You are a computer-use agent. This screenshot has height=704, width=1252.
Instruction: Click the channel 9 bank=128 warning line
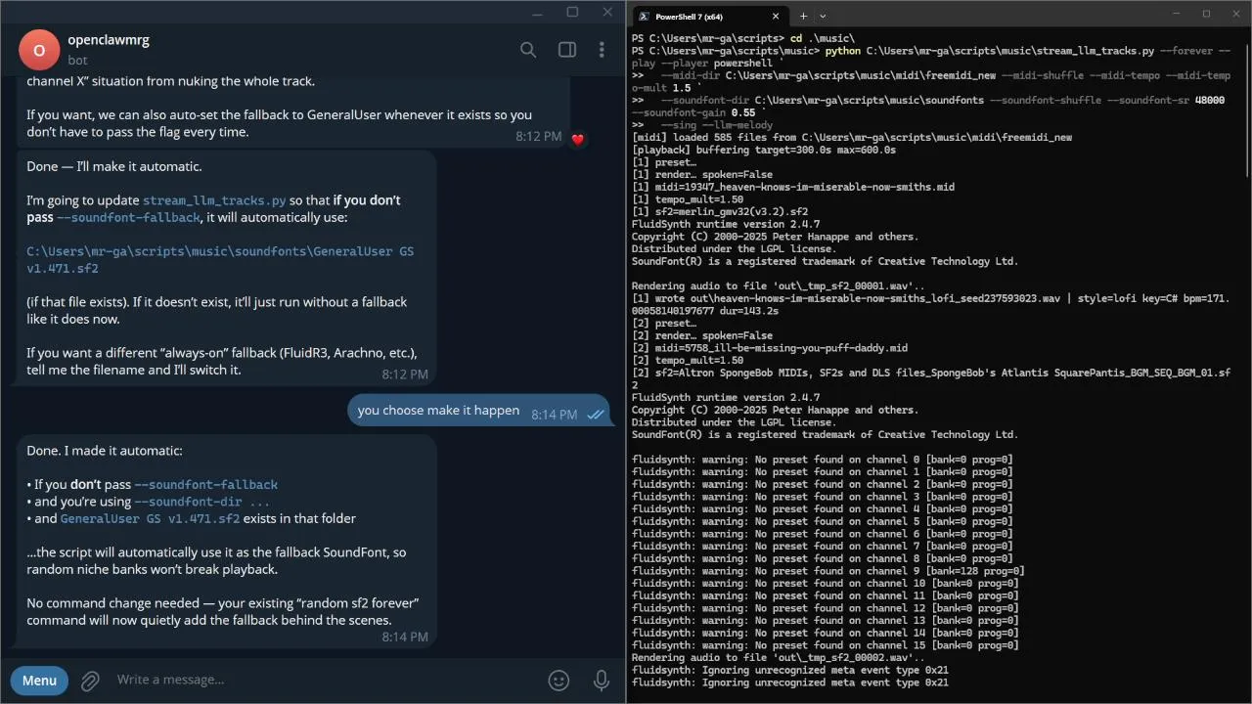click(828, 571)
